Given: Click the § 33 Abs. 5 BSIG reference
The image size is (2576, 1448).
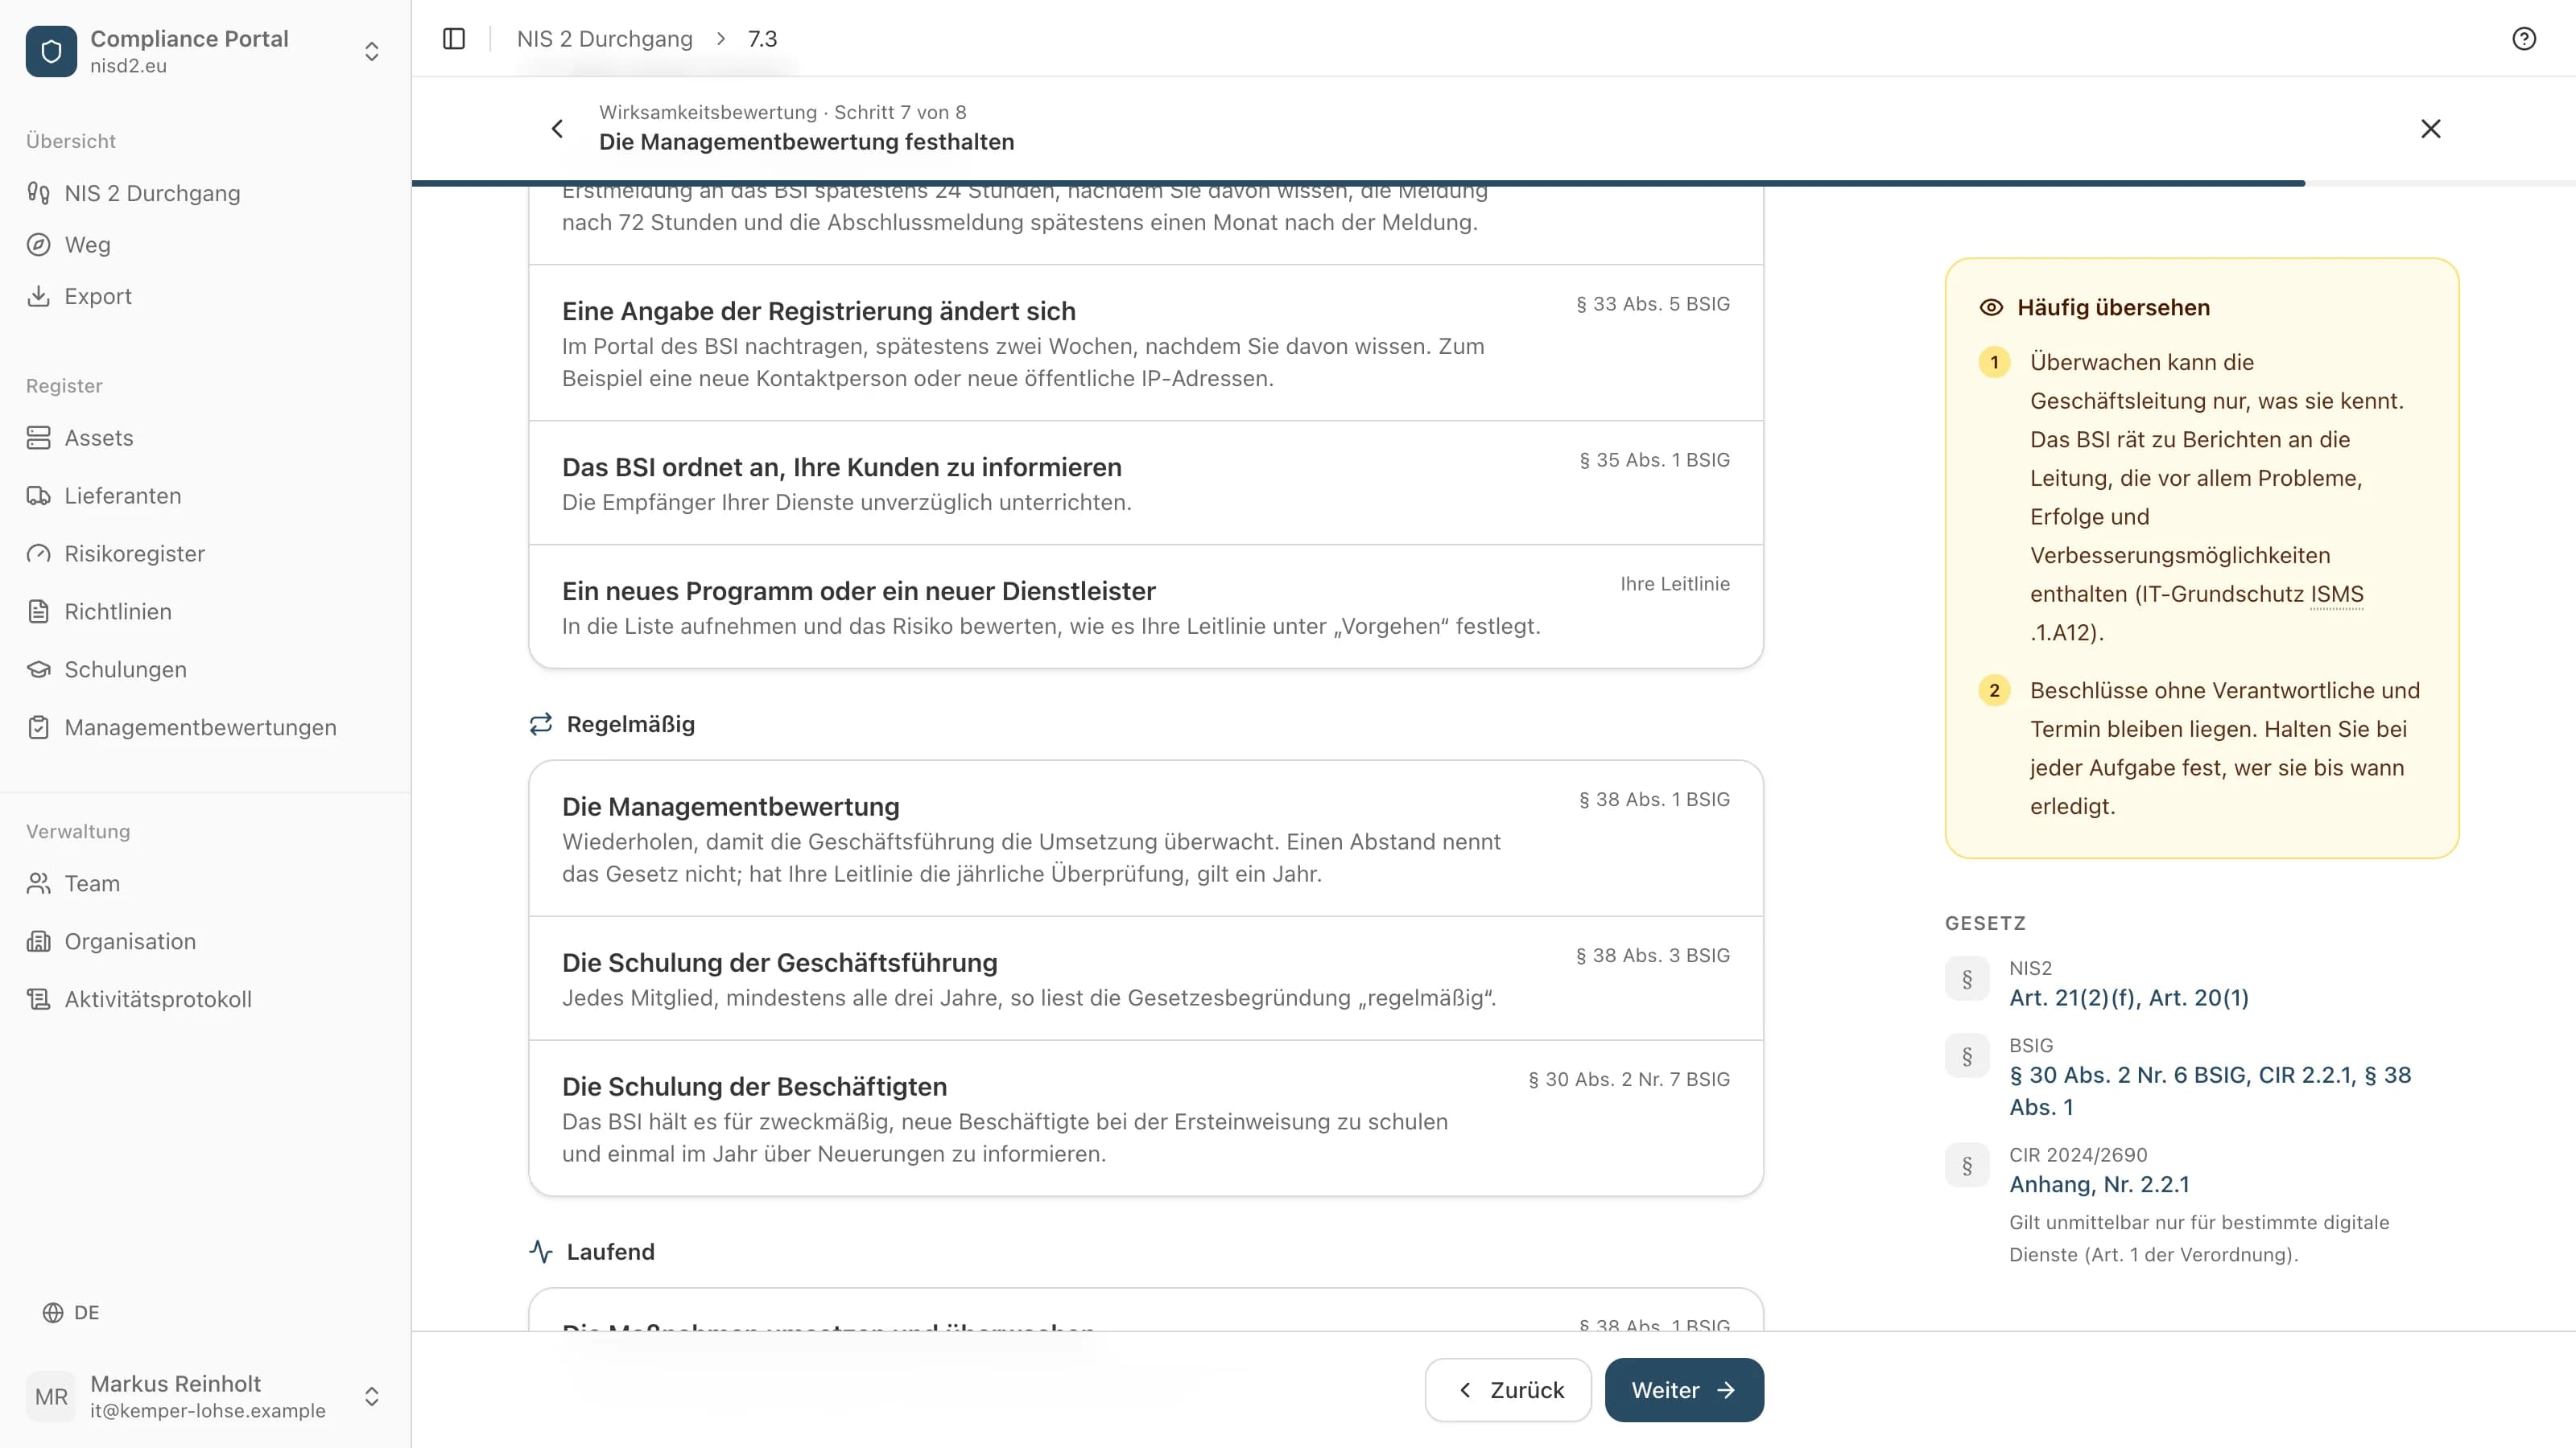Looking at the screenshot, I should point(1653,304).
